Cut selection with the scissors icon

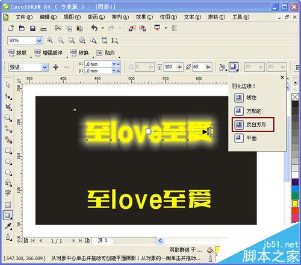coord(58,28)
